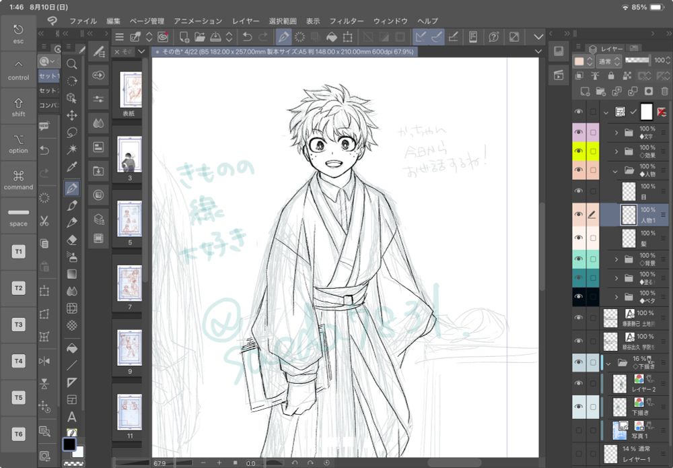This screenshot has height=468, width=673.
Task: Select the 人物 1 layer thumbnail
Action: [x=629, y=214]
